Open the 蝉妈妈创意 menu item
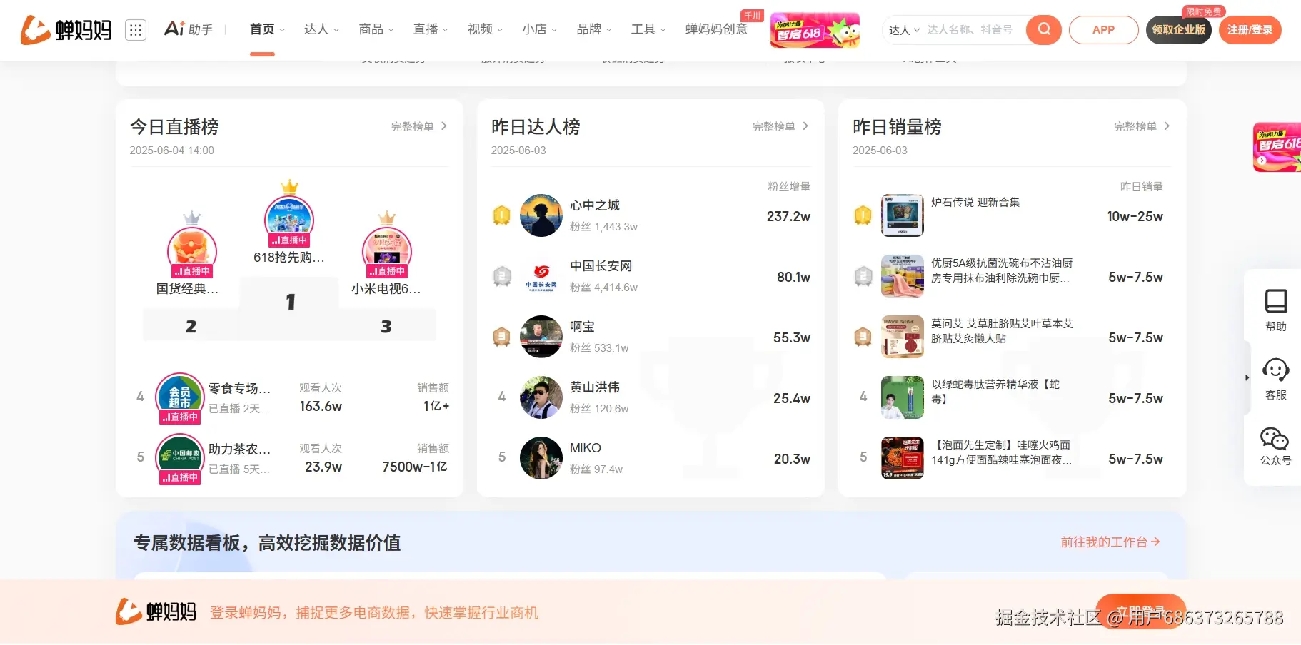 (x=716, y=29)
